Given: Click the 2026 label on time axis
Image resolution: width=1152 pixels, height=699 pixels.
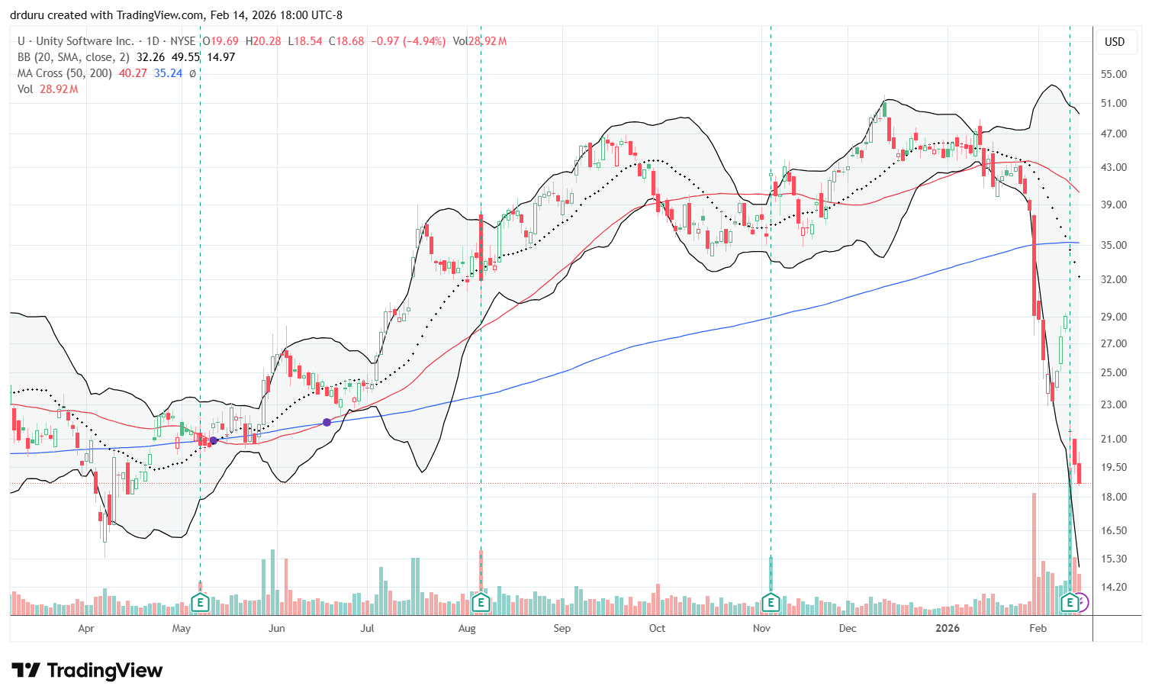Looking at the screenshot, I should [948, 628].
